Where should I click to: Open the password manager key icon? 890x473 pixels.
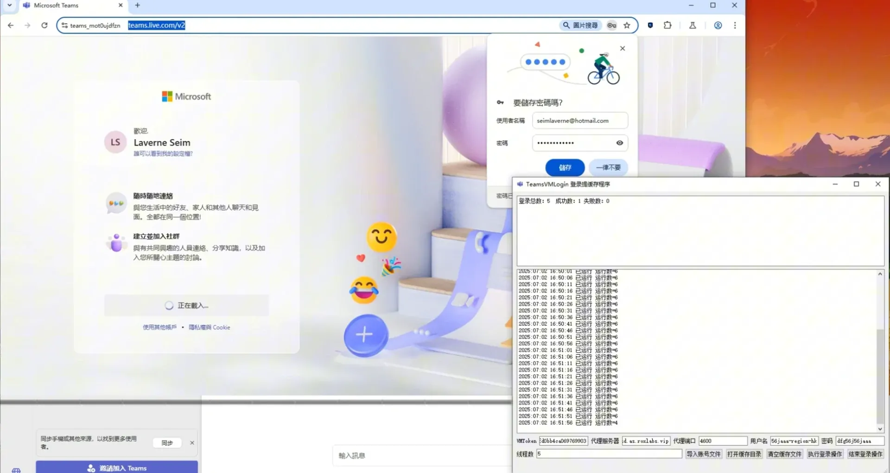tap(612, 26)
